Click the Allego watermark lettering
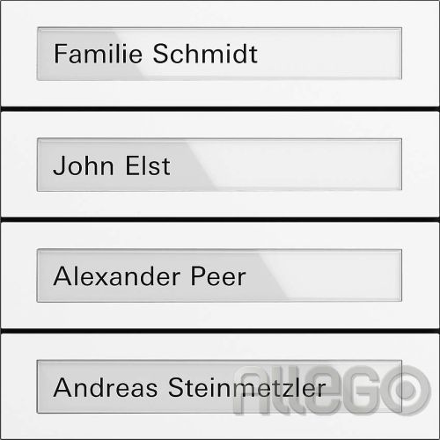The width and height of the screenshot is (440, 440). (332, 390)
